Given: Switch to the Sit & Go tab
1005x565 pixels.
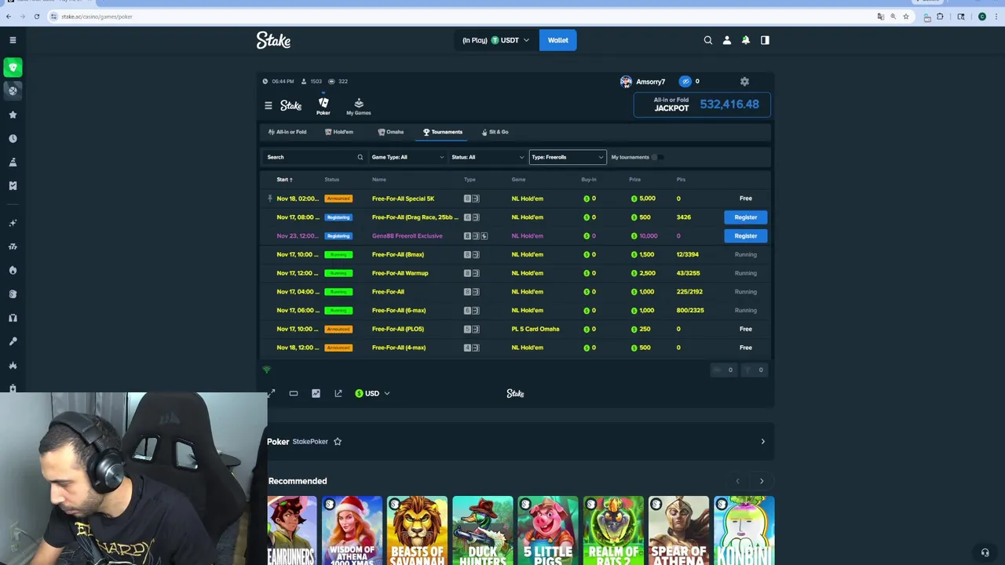Looking at the screenshot, I should tap(495, 132).
